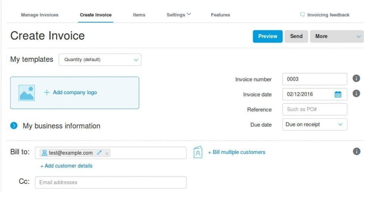Click the Preview button

pos(268,36)
